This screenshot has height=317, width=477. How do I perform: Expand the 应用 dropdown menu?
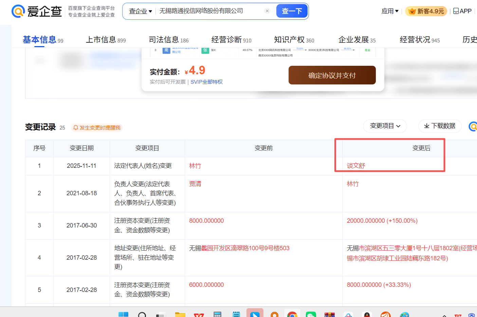390,11
